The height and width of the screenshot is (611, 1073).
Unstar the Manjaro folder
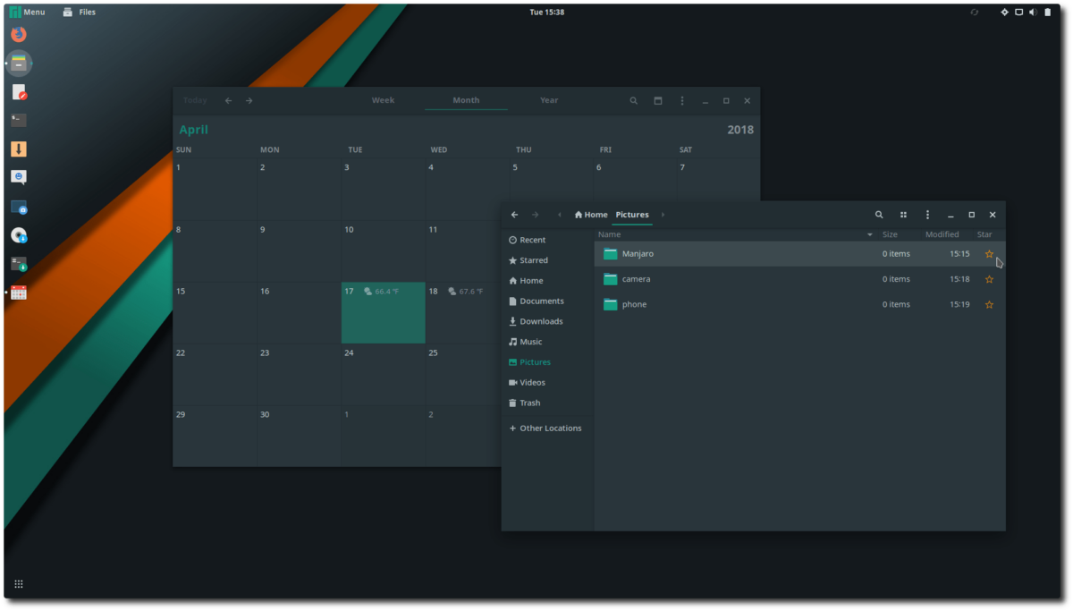[x=989, y=253]
